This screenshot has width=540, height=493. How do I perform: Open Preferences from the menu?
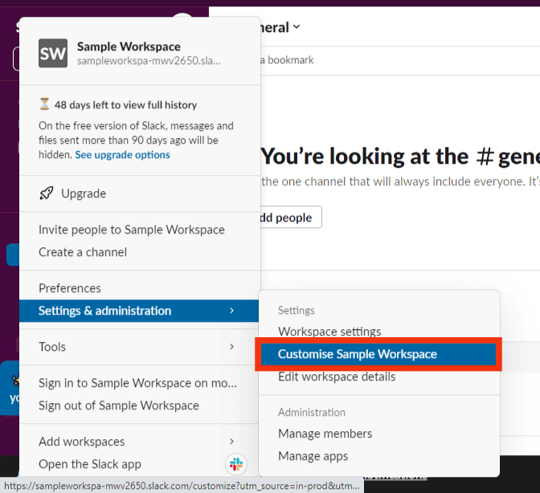point(139,288)
